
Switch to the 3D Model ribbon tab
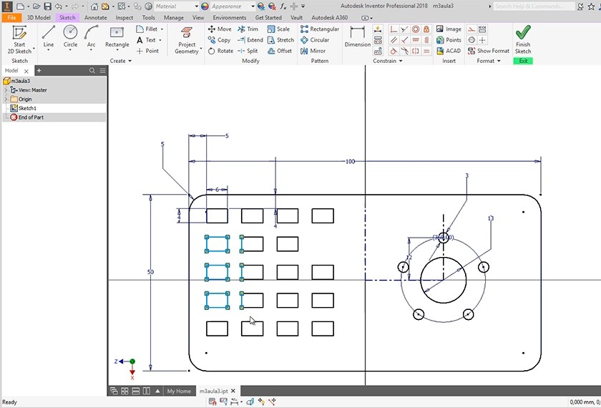[39, 17]
